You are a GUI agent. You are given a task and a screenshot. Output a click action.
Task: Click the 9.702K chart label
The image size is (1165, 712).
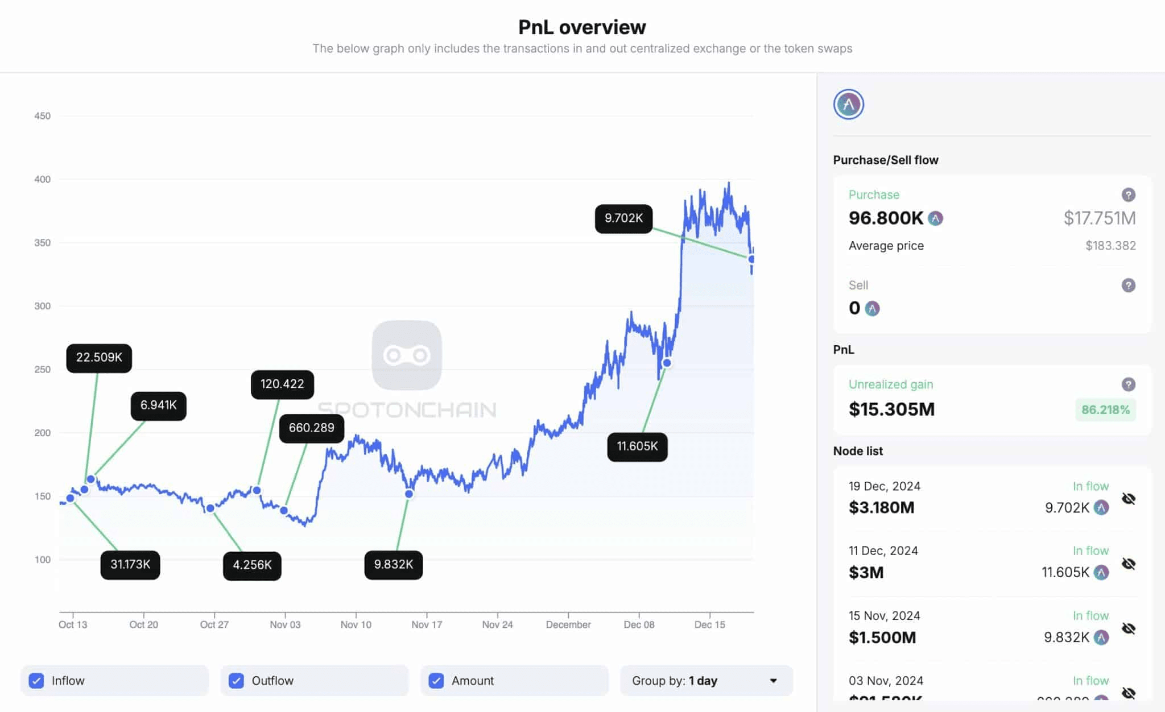(623, 218)
